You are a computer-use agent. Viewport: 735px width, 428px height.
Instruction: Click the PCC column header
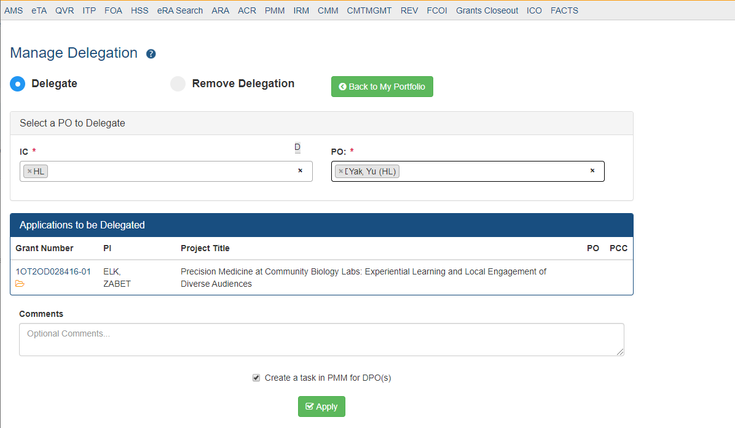(619, 248)
